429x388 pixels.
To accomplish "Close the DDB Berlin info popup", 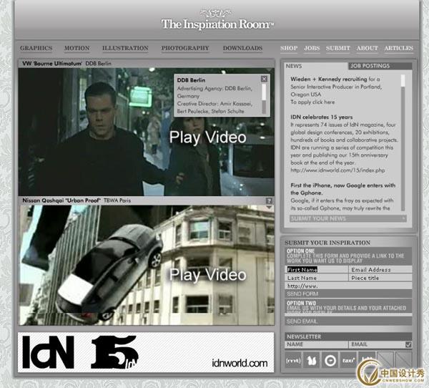I will point(264,79).
